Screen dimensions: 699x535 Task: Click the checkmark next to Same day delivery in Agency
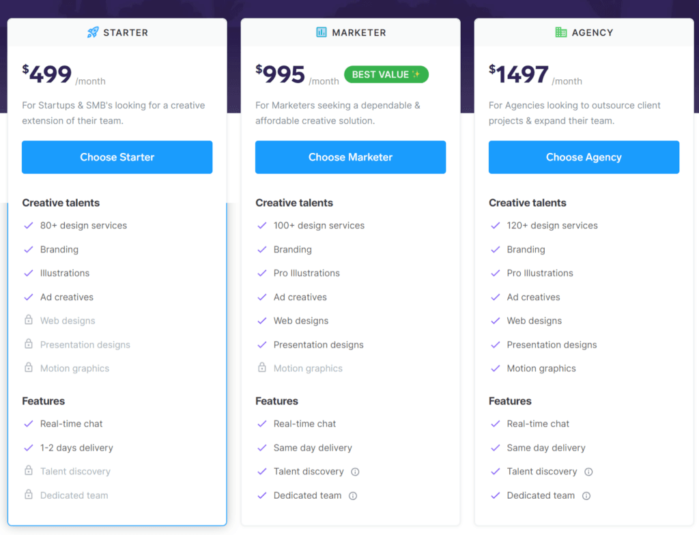click(496, 448)
